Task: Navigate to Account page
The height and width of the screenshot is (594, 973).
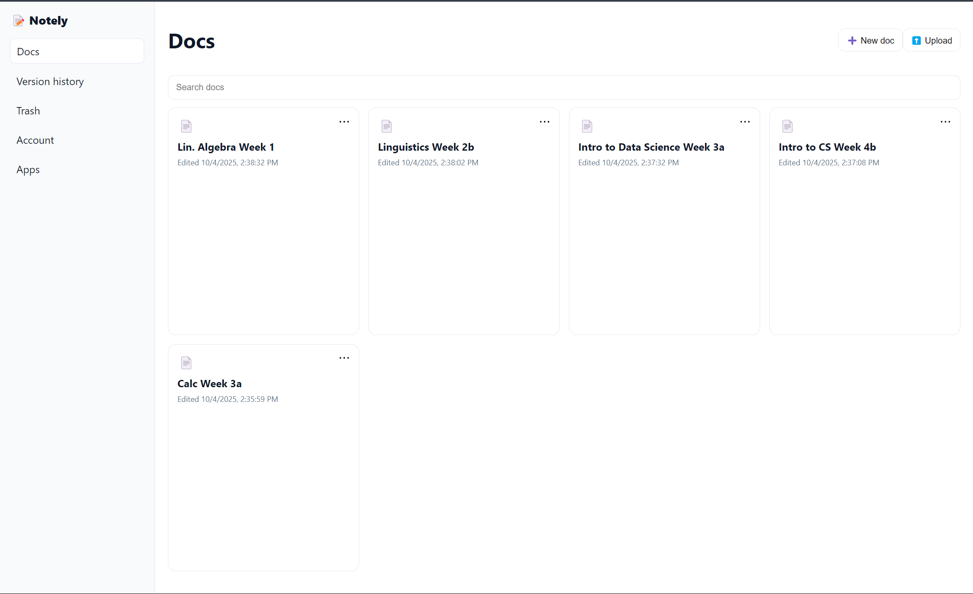Action: pos(35,140)
